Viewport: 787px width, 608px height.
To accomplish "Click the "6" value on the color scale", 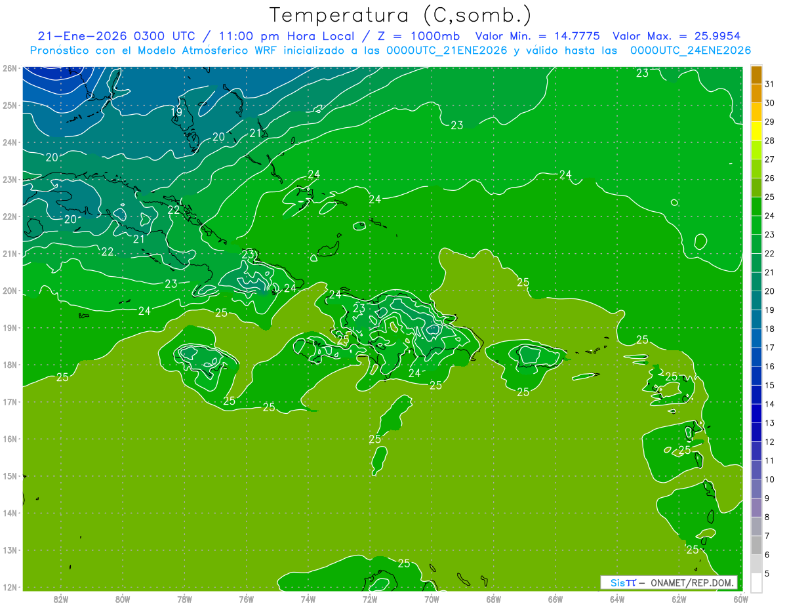I will click(767, 554).
